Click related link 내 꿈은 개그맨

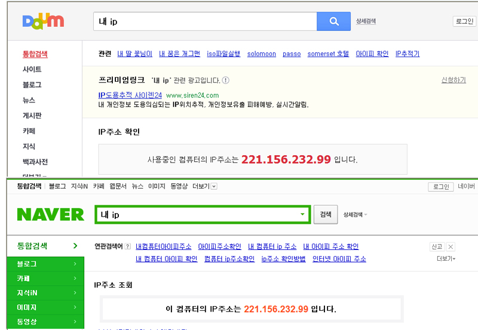pos(180,54)
